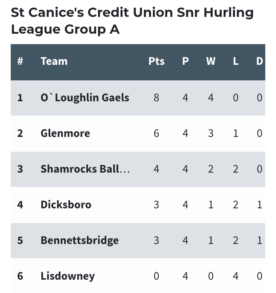Select the truncated Shamrocks Ball... team name

click(x=85, y=169)
